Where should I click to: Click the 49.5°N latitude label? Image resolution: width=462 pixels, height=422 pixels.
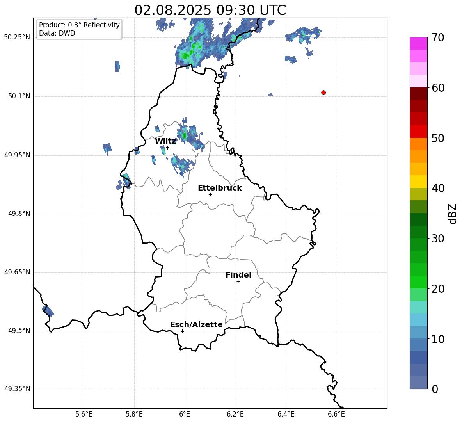pos(19,331)
